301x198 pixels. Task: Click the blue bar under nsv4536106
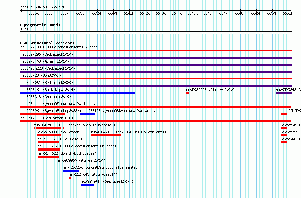pos(88,114)
